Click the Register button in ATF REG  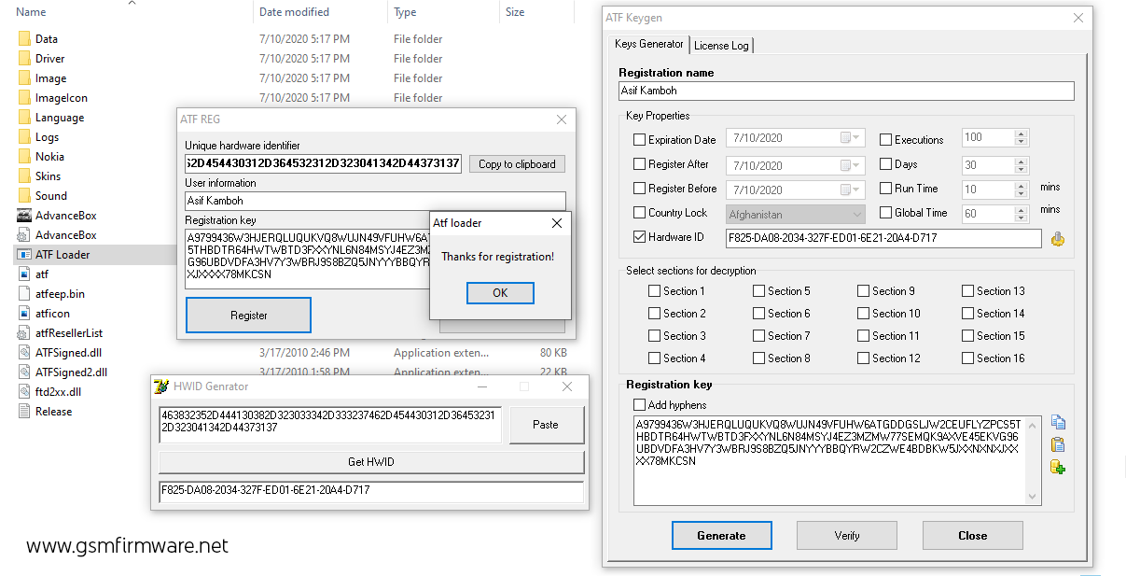(x=248, y=316)
